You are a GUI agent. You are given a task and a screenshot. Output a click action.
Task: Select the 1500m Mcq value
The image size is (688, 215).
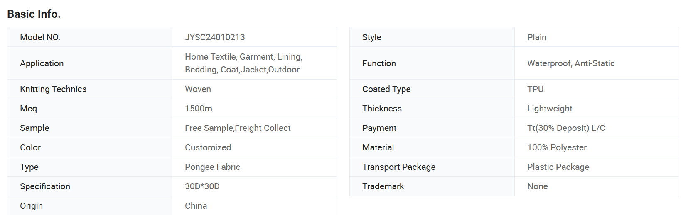[x=198, y=109]
